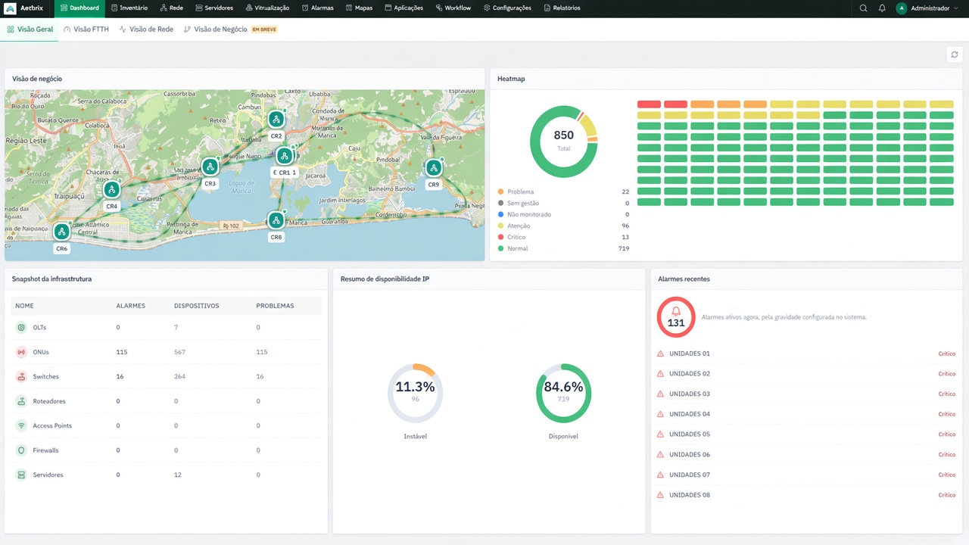Open the Dashboard menu
Viewport: 969px width, 545px height.
pyautogui.click(x=79, y=8)
